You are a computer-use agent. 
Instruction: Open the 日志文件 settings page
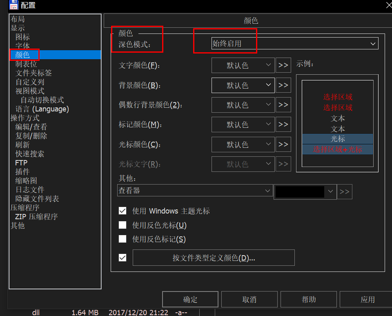[x=30, y=190]
